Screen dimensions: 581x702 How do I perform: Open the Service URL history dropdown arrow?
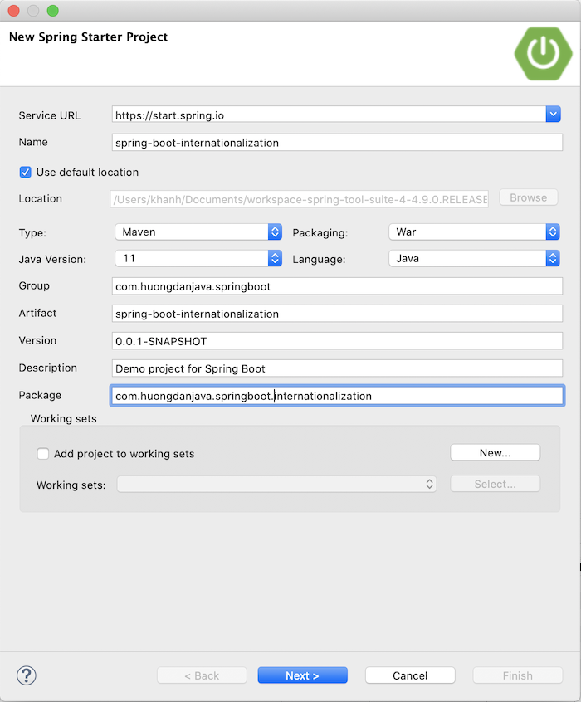[x=554, y=114]
